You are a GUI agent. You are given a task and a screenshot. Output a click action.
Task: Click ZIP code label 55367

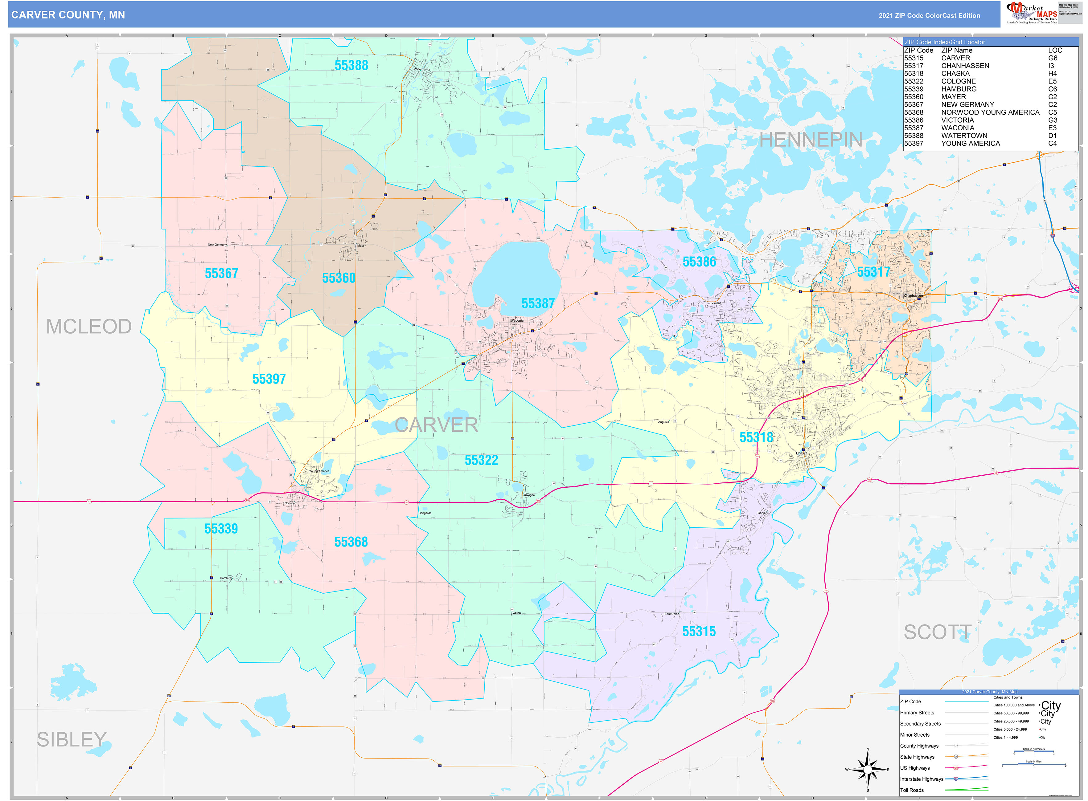(x=221, y=274)
